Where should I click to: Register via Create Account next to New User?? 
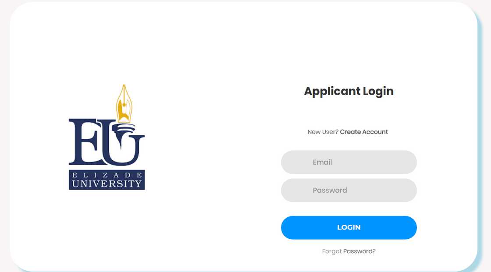(364, 132)
